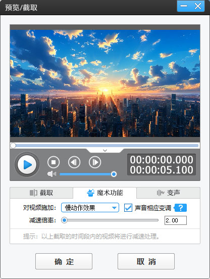Step to the next frame
Image resolution: width=210 pixels, height=279 pixels.
point(95,162)
